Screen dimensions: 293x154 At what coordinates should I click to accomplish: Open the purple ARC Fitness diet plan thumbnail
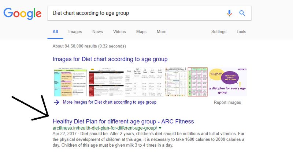click(228, 82)
